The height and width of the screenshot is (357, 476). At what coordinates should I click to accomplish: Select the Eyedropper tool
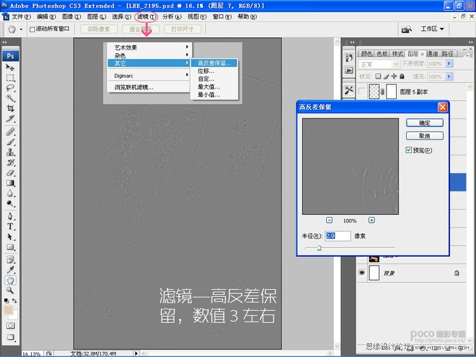(x=10, y=270)
